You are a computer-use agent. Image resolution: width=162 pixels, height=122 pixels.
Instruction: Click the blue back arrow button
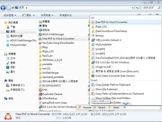3,8
